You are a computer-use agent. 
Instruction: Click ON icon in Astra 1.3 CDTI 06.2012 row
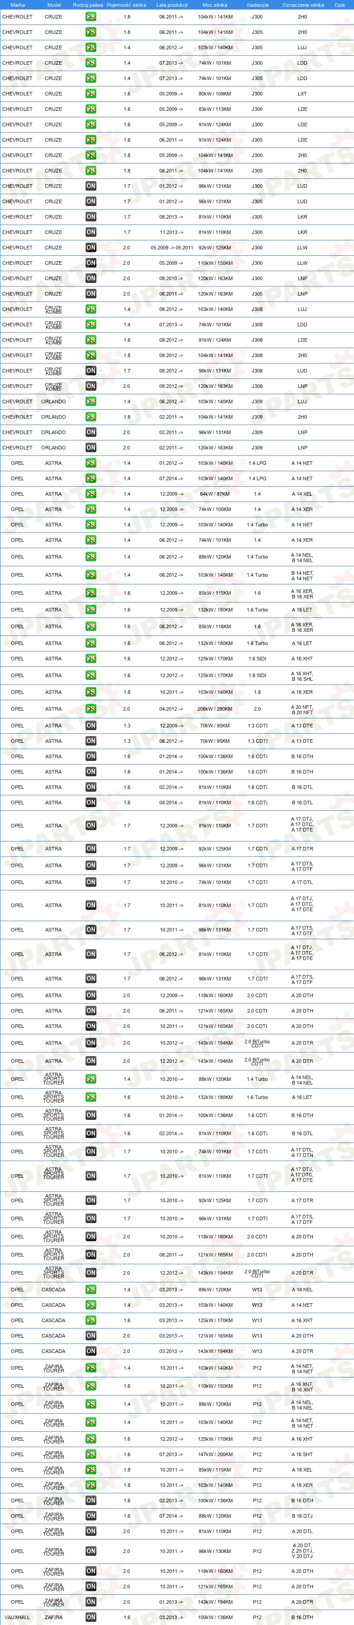[91, 741]
